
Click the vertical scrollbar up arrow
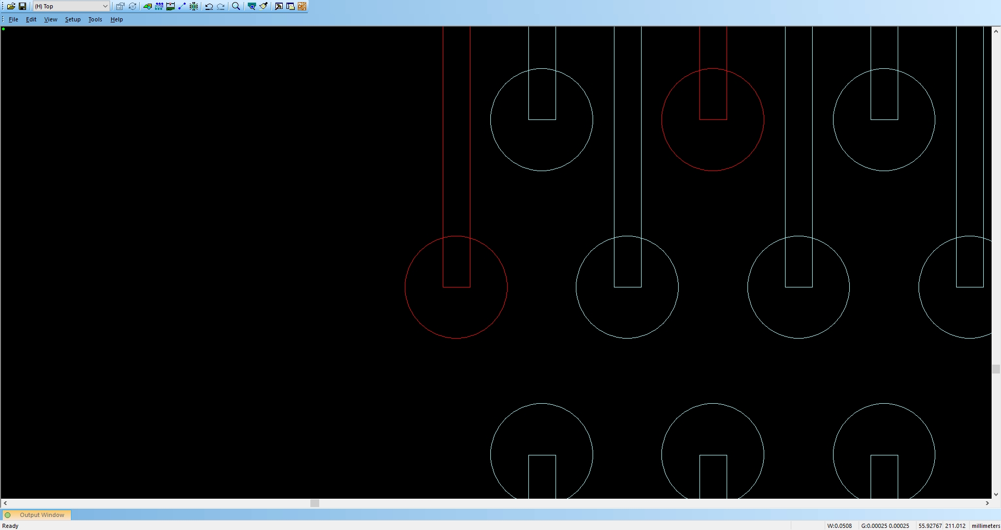(996, 31)
